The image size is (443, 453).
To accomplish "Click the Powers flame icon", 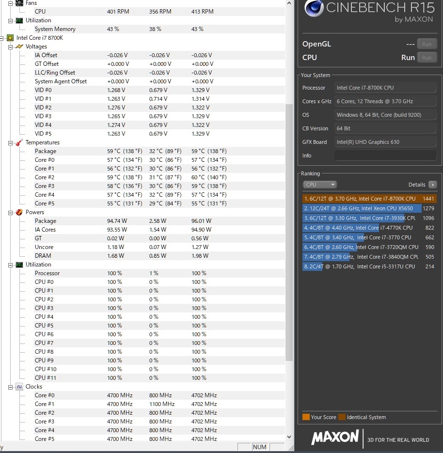I will (x=19, y=212).
